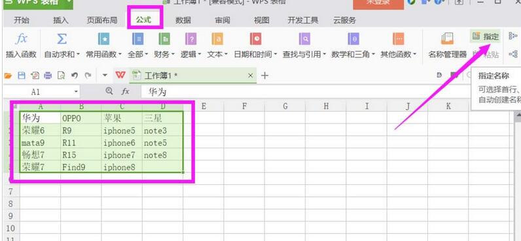Expand the 日期和时间 dropdown label

tap(255, 54)
